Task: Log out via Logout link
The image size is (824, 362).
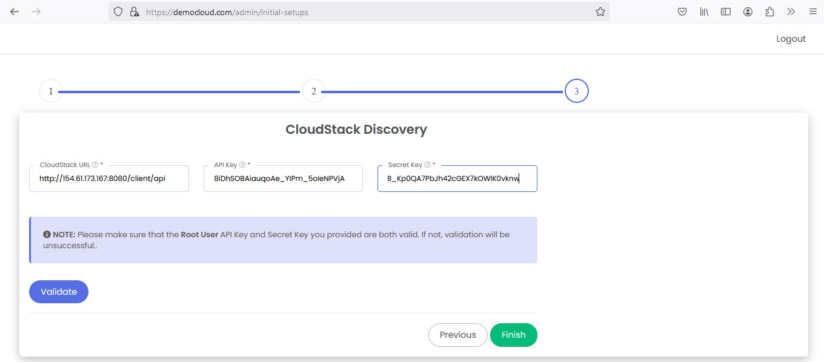Action: (x=791, y=39)
